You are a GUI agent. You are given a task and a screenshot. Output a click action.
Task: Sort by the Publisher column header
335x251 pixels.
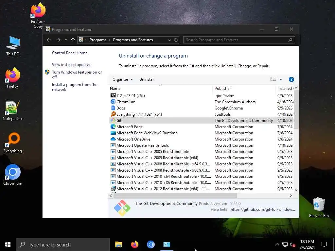(x=244, y=88)
